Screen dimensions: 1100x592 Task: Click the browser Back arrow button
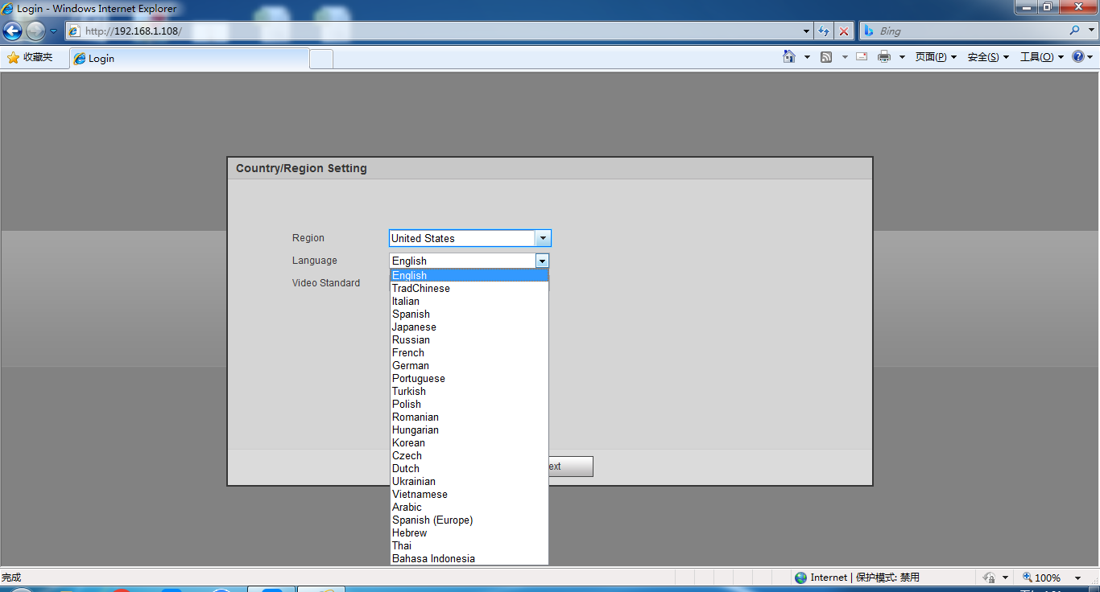[x=13, y=31]
